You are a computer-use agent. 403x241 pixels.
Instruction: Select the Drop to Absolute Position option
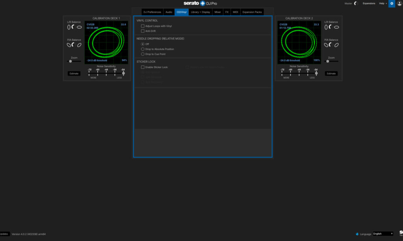(x=143, y=49)
